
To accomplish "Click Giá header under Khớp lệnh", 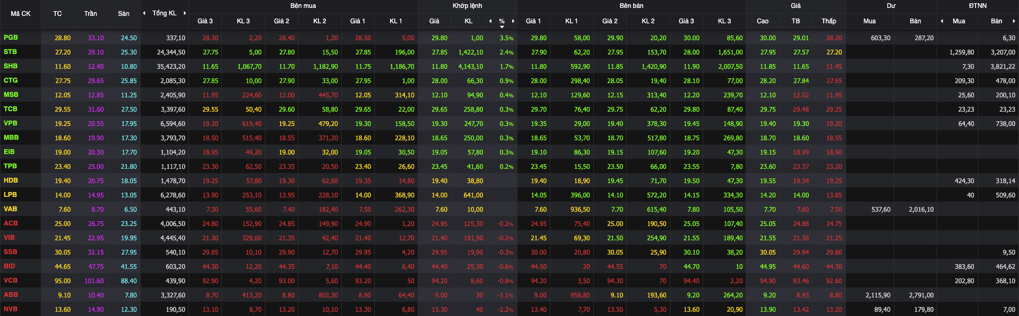I will tap(434, 21).
